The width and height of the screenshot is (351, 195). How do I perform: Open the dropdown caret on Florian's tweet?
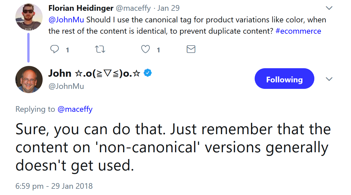tap(329, 8)
